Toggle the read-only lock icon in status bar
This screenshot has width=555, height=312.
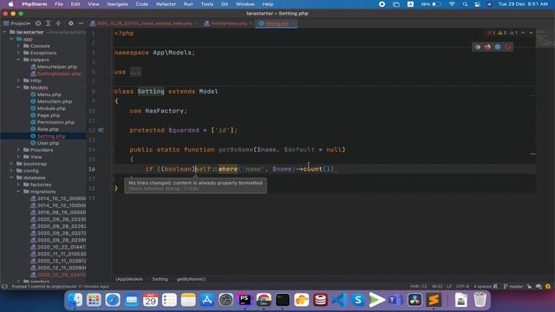click(x=529, y=287)
